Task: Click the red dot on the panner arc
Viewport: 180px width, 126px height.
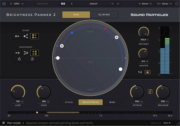Action: coord(105,28)
